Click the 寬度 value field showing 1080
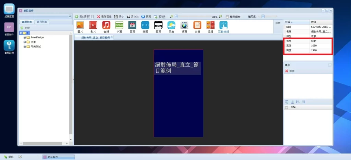Screen dimensions: 351x160 (320, 45)
